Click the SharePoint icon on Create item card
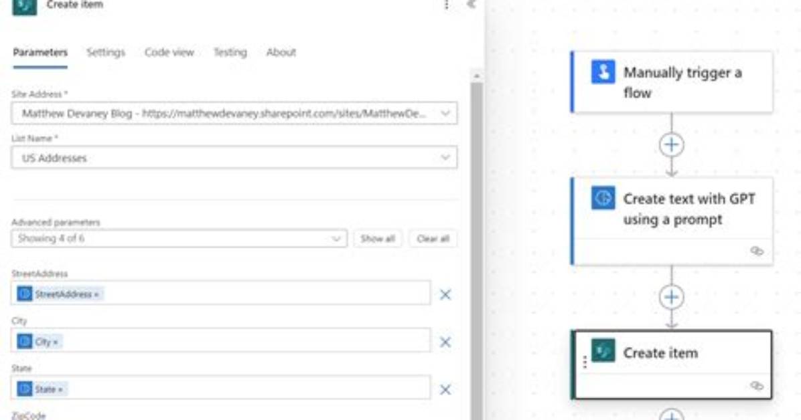The height and width of the screenshot is (420, 801). 603,351
